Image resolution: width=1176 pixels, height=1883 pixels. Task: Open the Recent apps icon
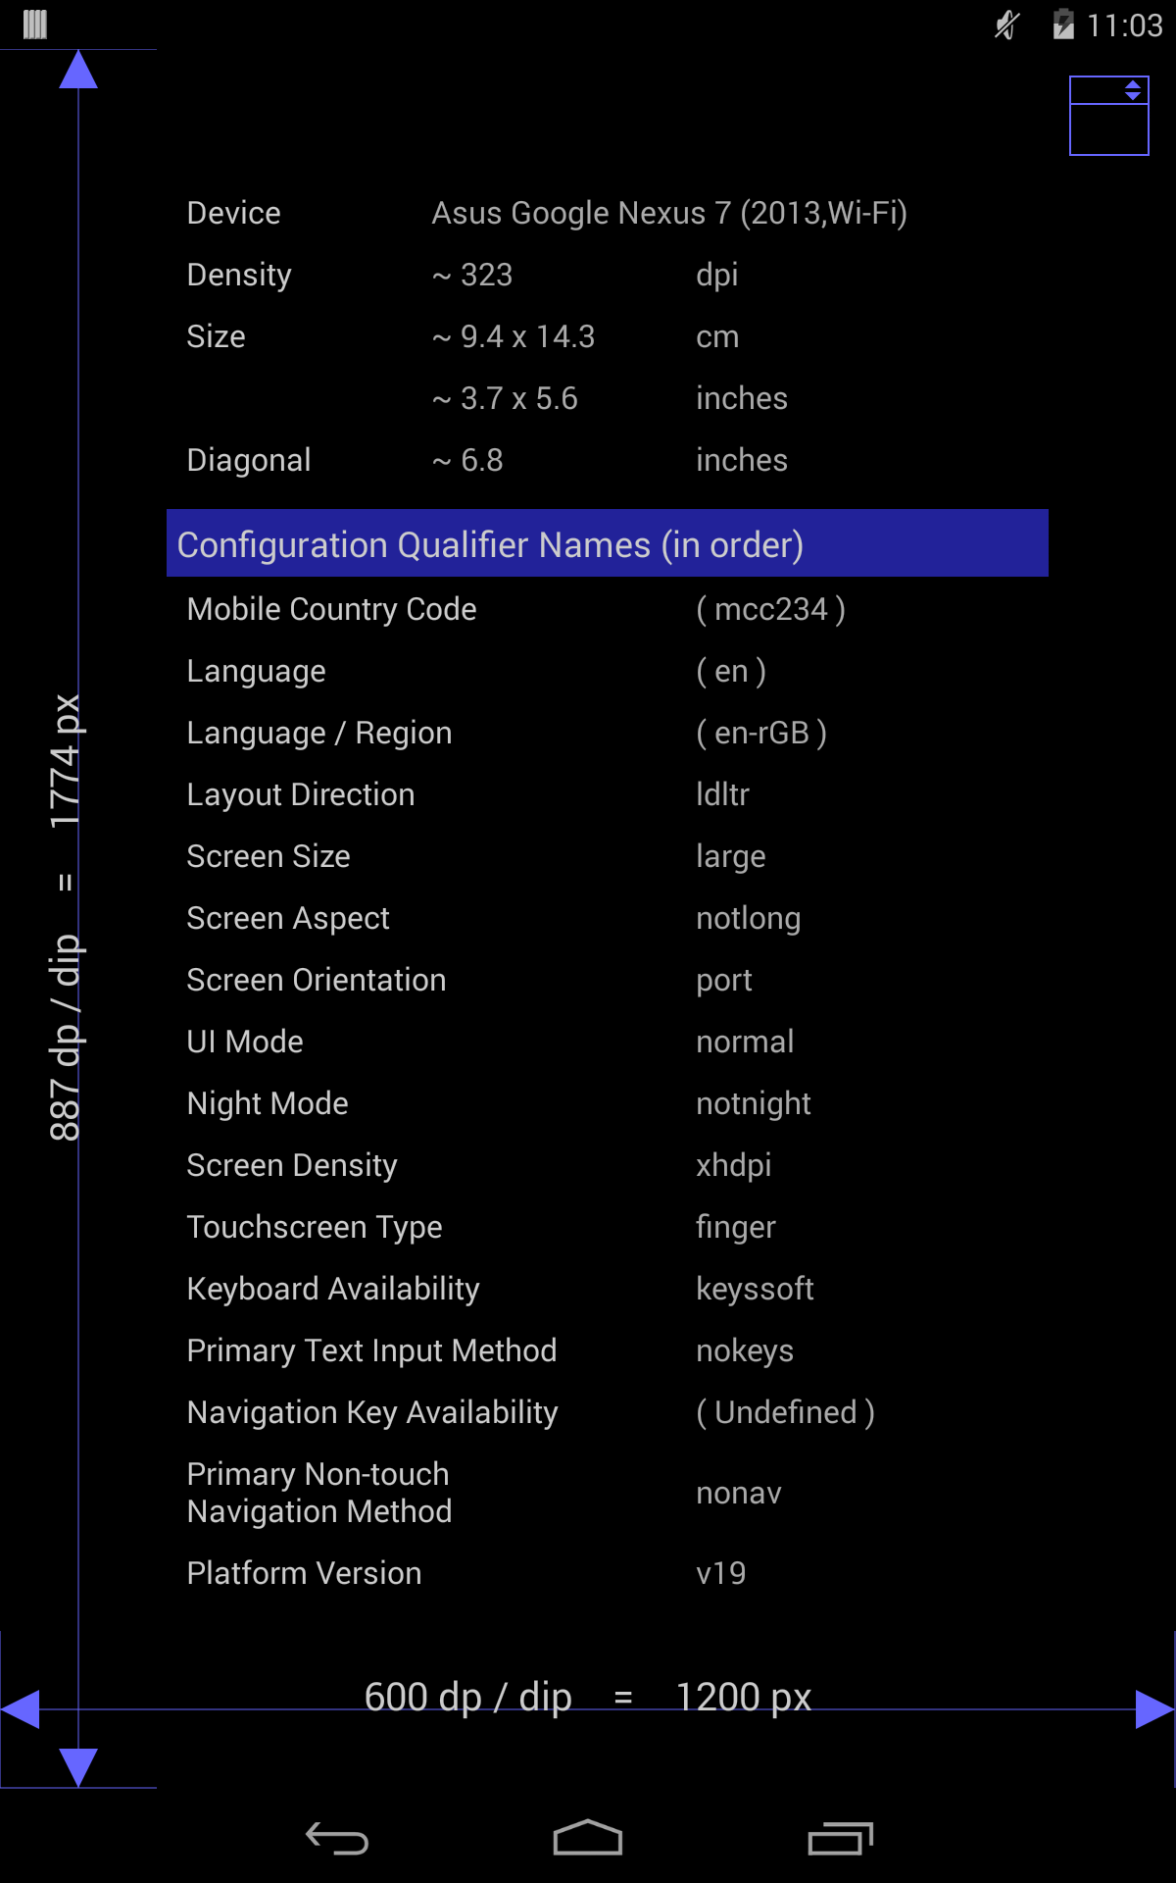pos(840,1839)
